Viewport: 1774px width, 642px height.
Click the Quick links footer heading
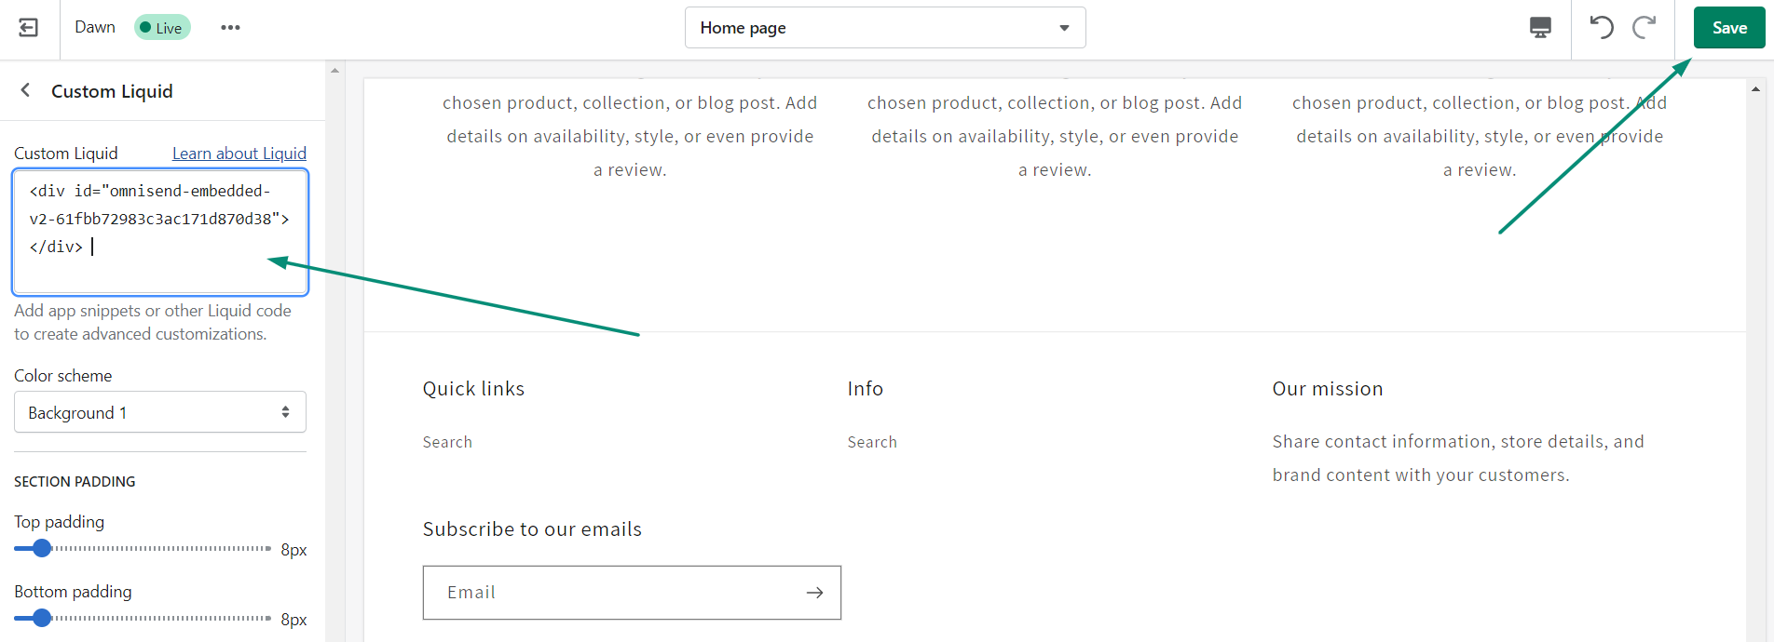(x=473, y=388)
